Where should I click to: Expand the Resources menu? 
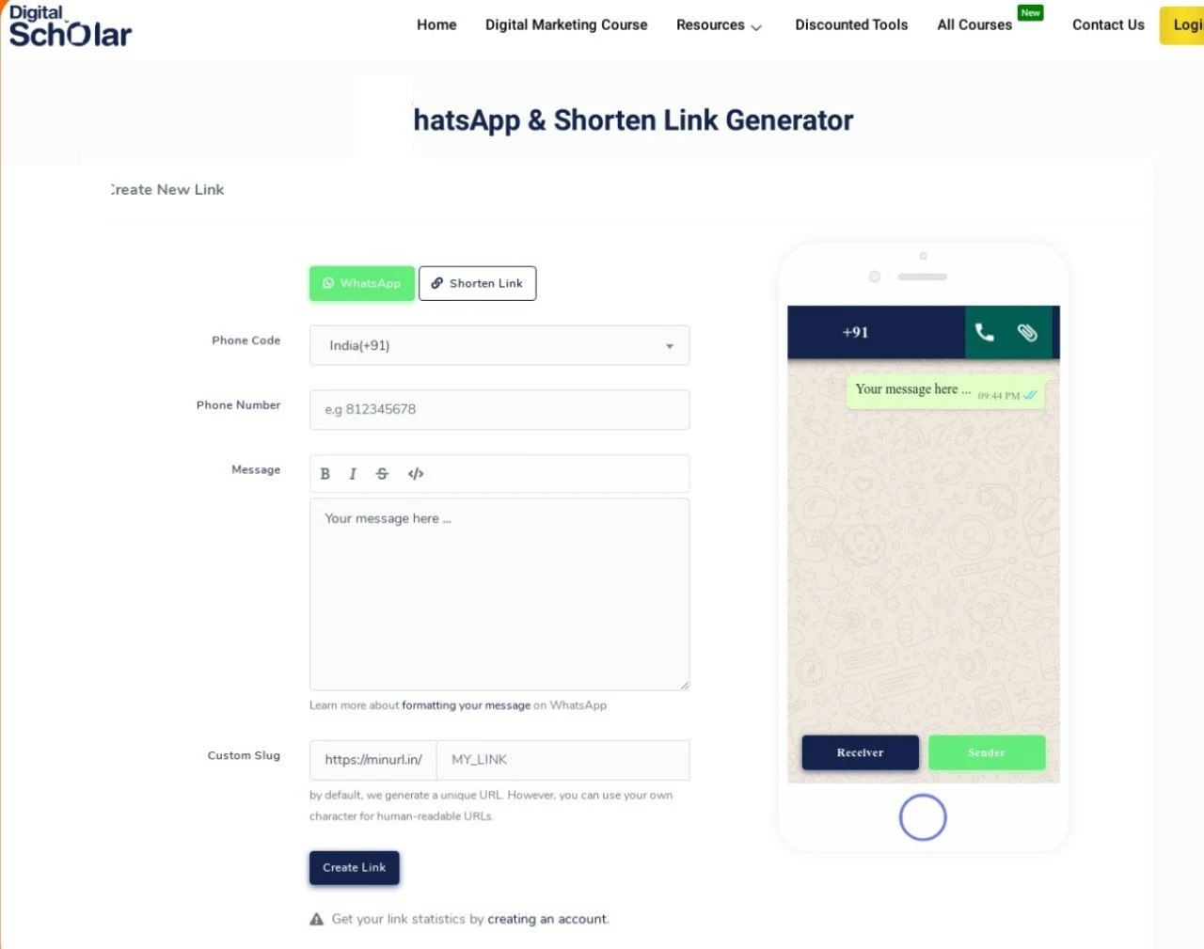click(x=719, y=25)
